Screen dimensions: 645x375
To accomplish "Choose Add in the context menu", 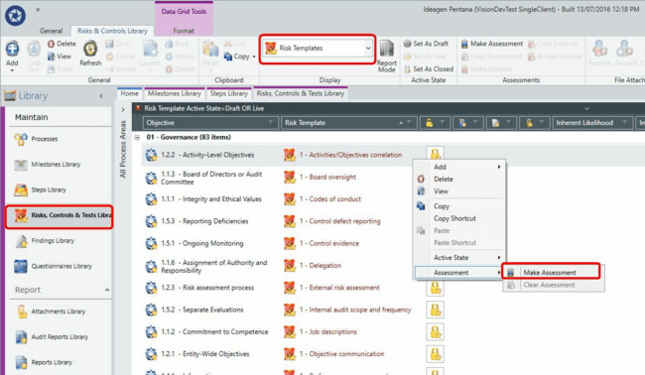I will pos(459,167).
